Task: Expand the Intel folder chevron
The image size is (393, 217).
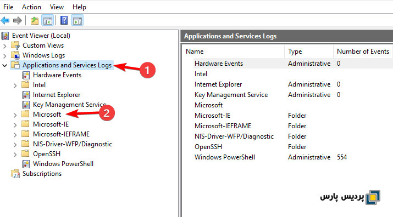Action: click(x=15, y=85)
